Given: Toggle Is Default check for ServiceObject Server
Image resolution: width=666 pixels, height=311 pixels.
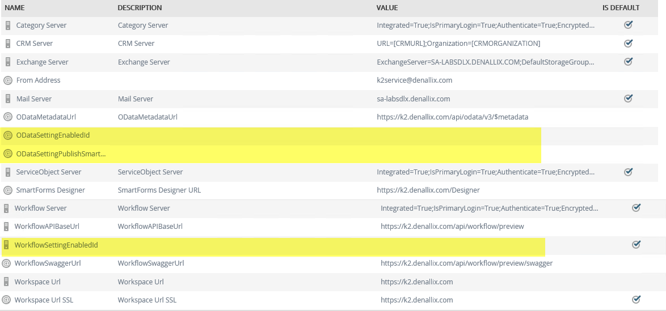Looking at the screenshot, I should click(x=628, y=172).
